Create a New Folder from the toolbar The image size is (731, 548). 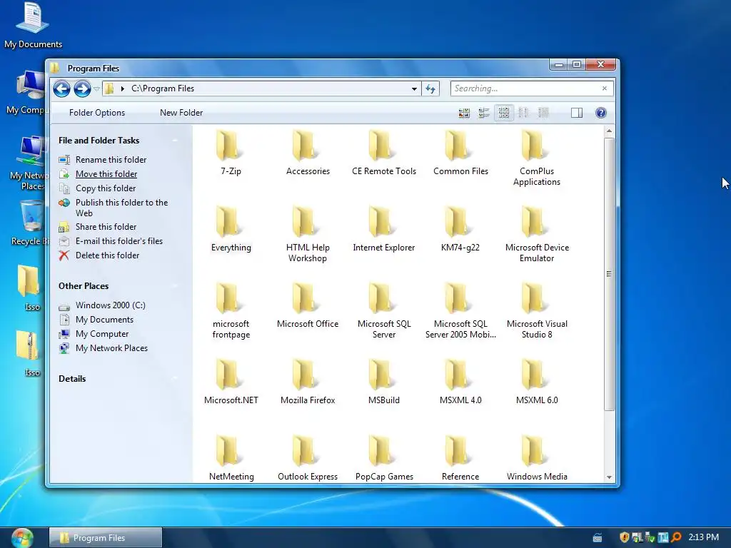[x=181, y=113]
